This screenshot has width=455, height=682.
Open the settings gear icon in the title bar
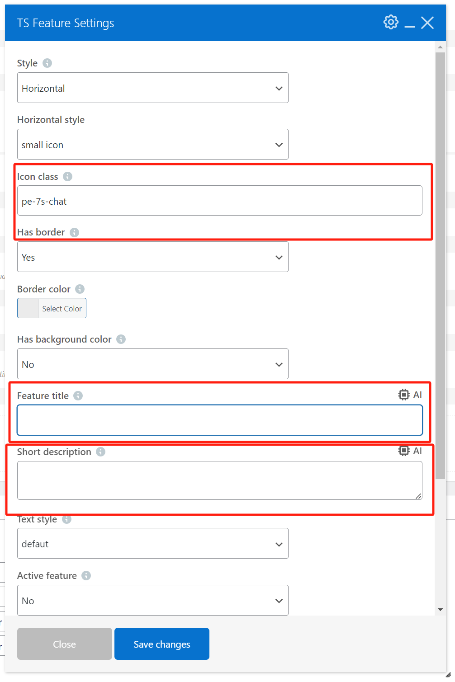click(390, 22)
